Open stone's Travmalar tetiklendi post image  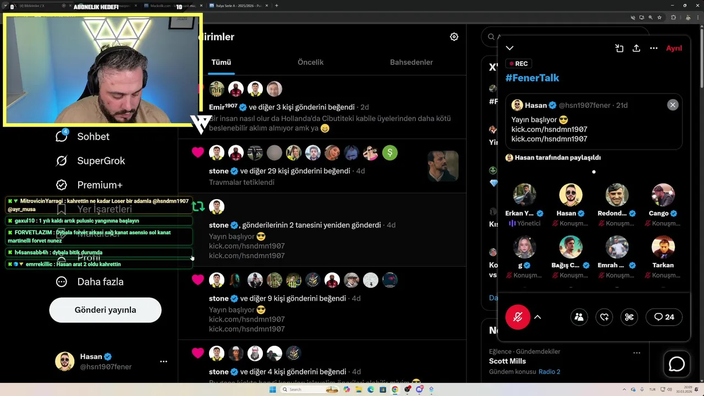[x=443, y=166]
